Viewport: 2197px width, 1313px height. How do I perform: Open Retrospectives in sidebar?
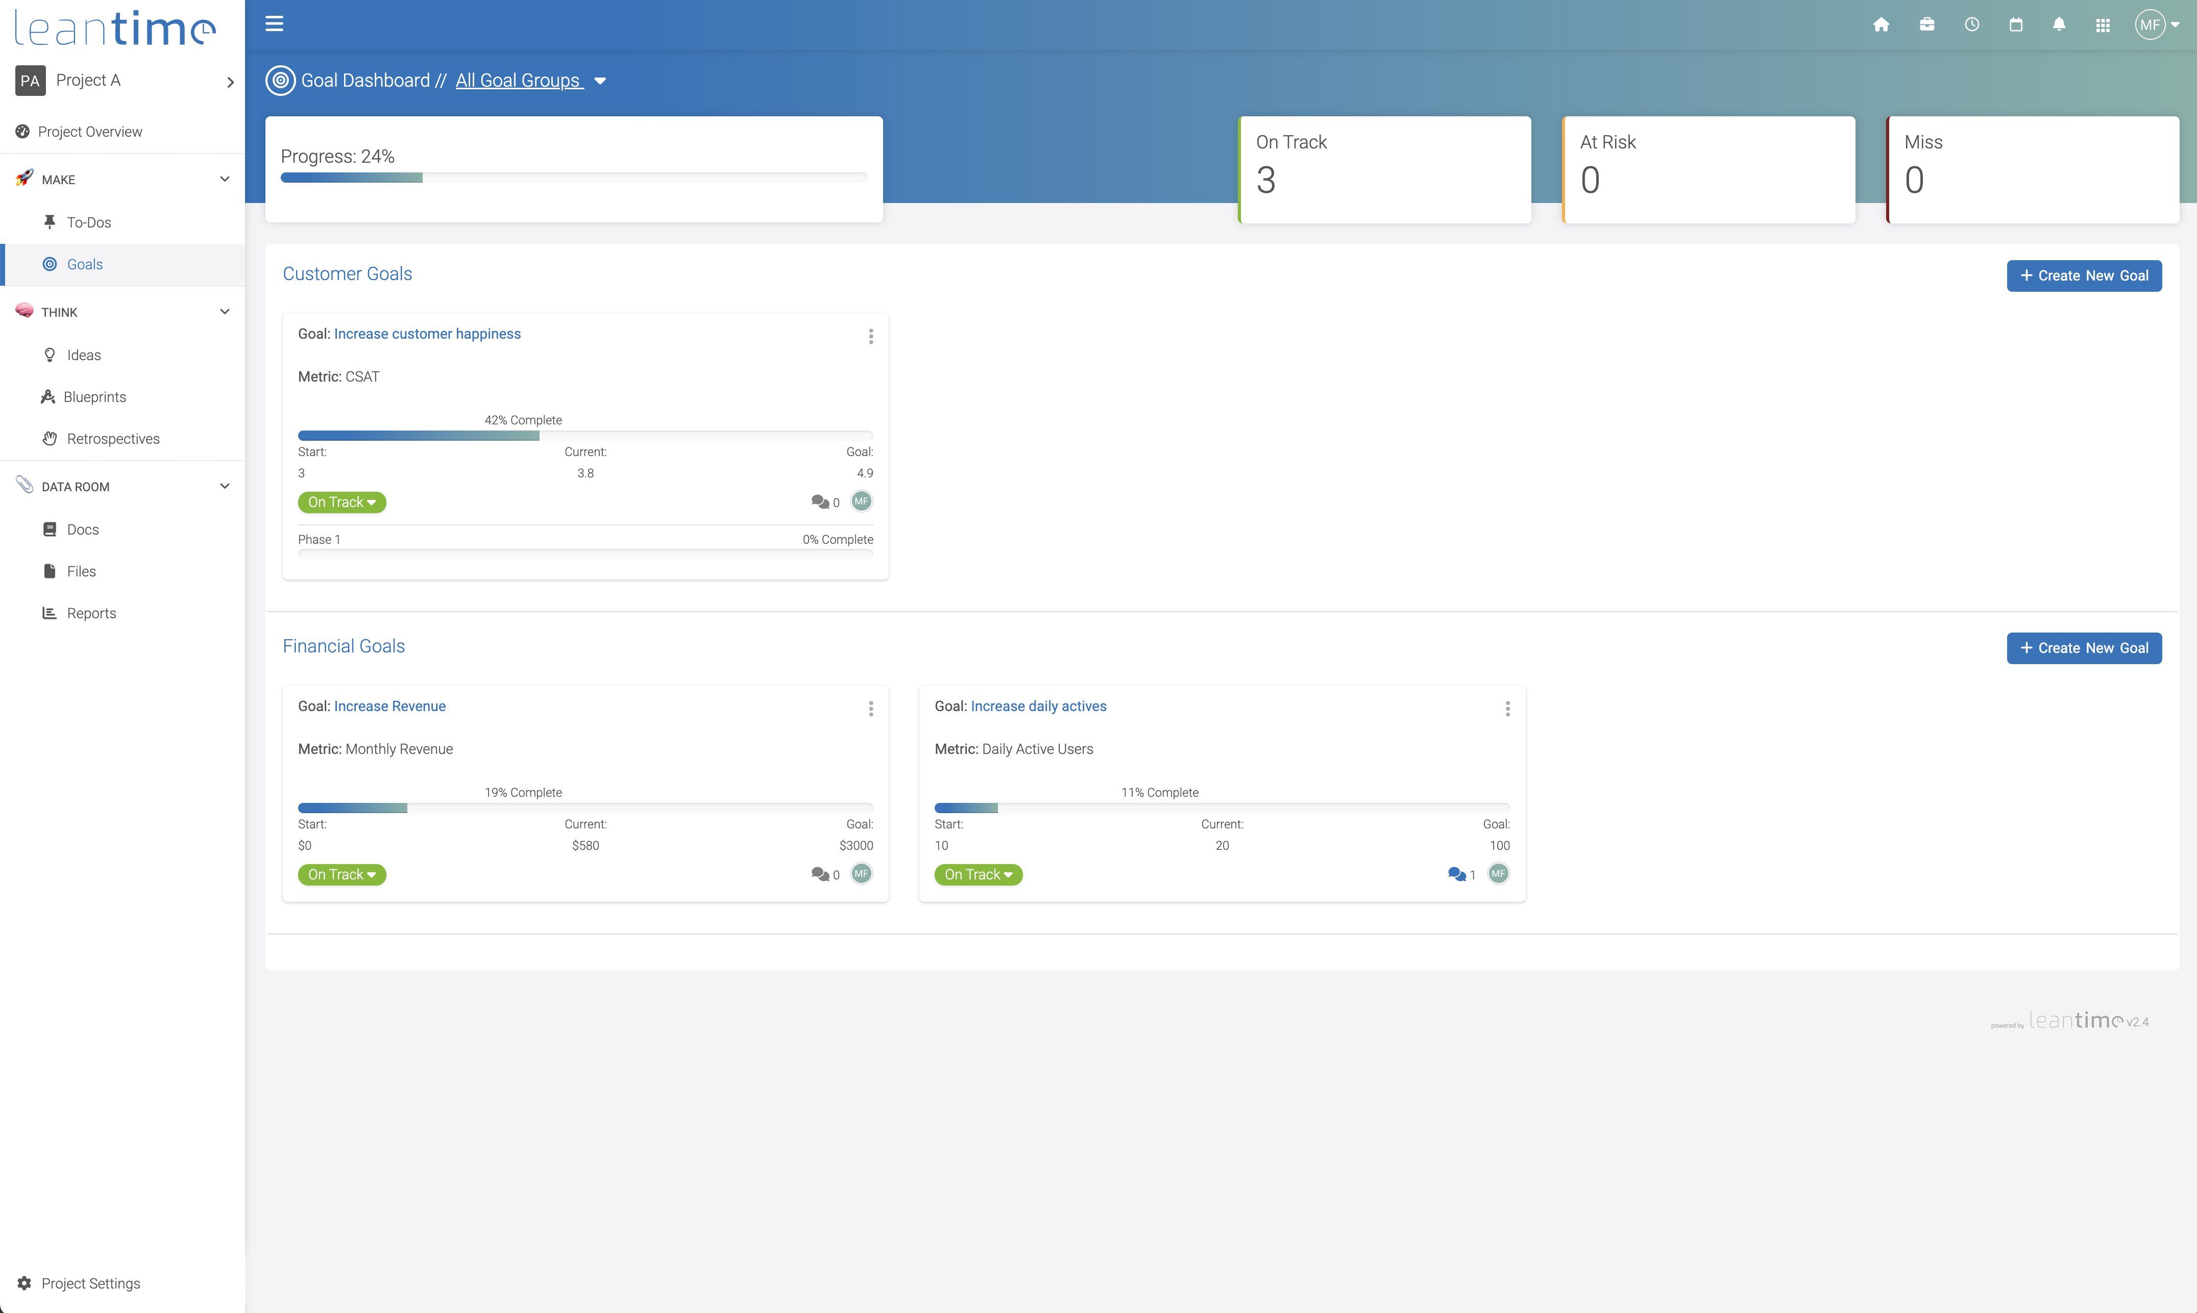[112, 439]
